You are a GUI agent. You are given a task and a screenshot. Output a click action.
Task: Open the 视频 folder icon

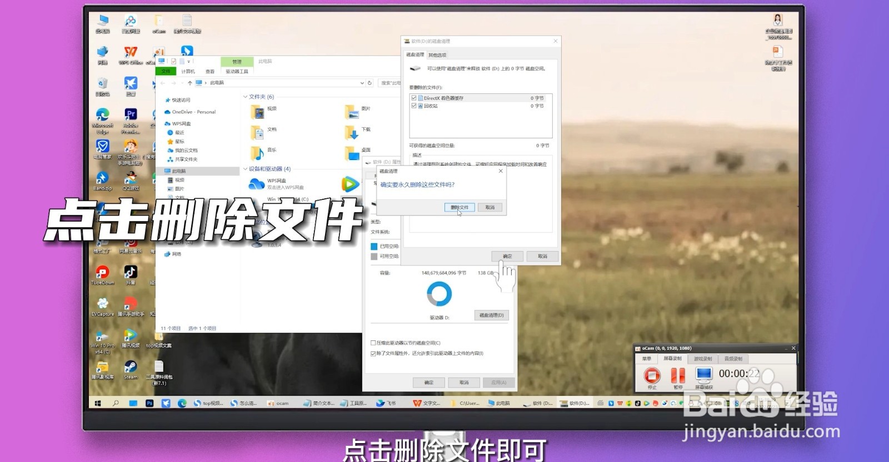click(257, 112)
